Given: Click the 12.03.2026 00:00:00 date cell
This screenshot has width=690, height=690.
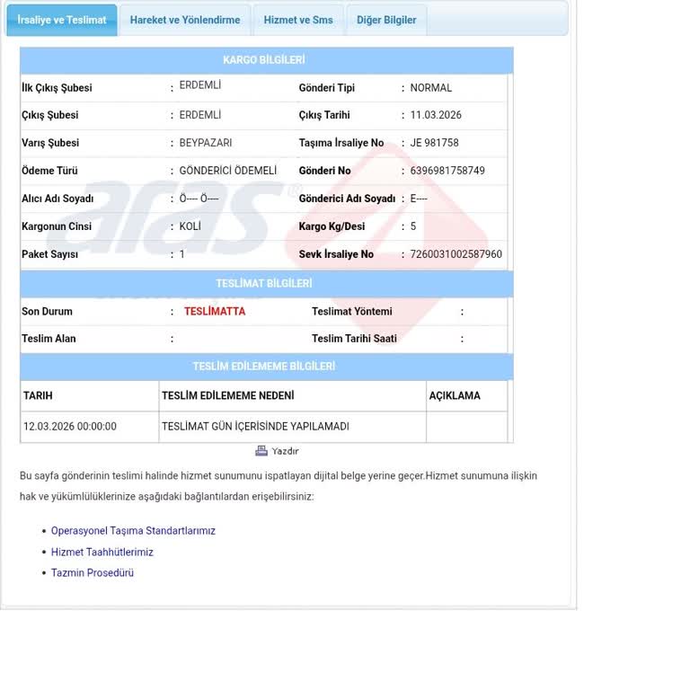Looking at the screenshot, I should pos(70,427).
